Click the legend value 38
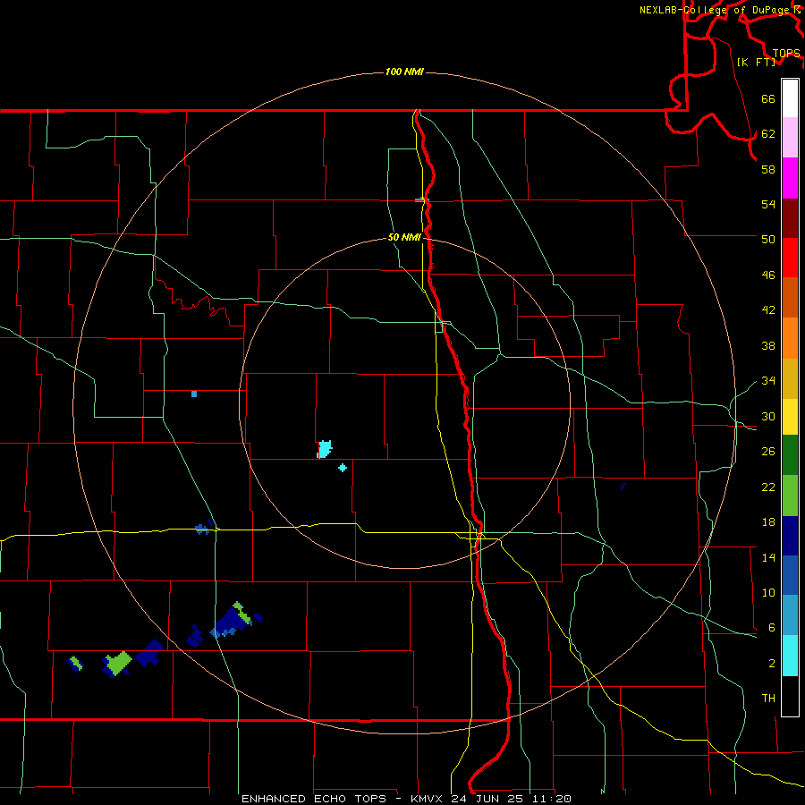The width and height of the screenshot is (805, 805). click(x=768, y=346)
